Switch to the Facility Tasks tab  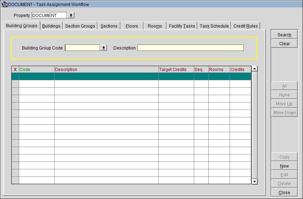(182, 26)
